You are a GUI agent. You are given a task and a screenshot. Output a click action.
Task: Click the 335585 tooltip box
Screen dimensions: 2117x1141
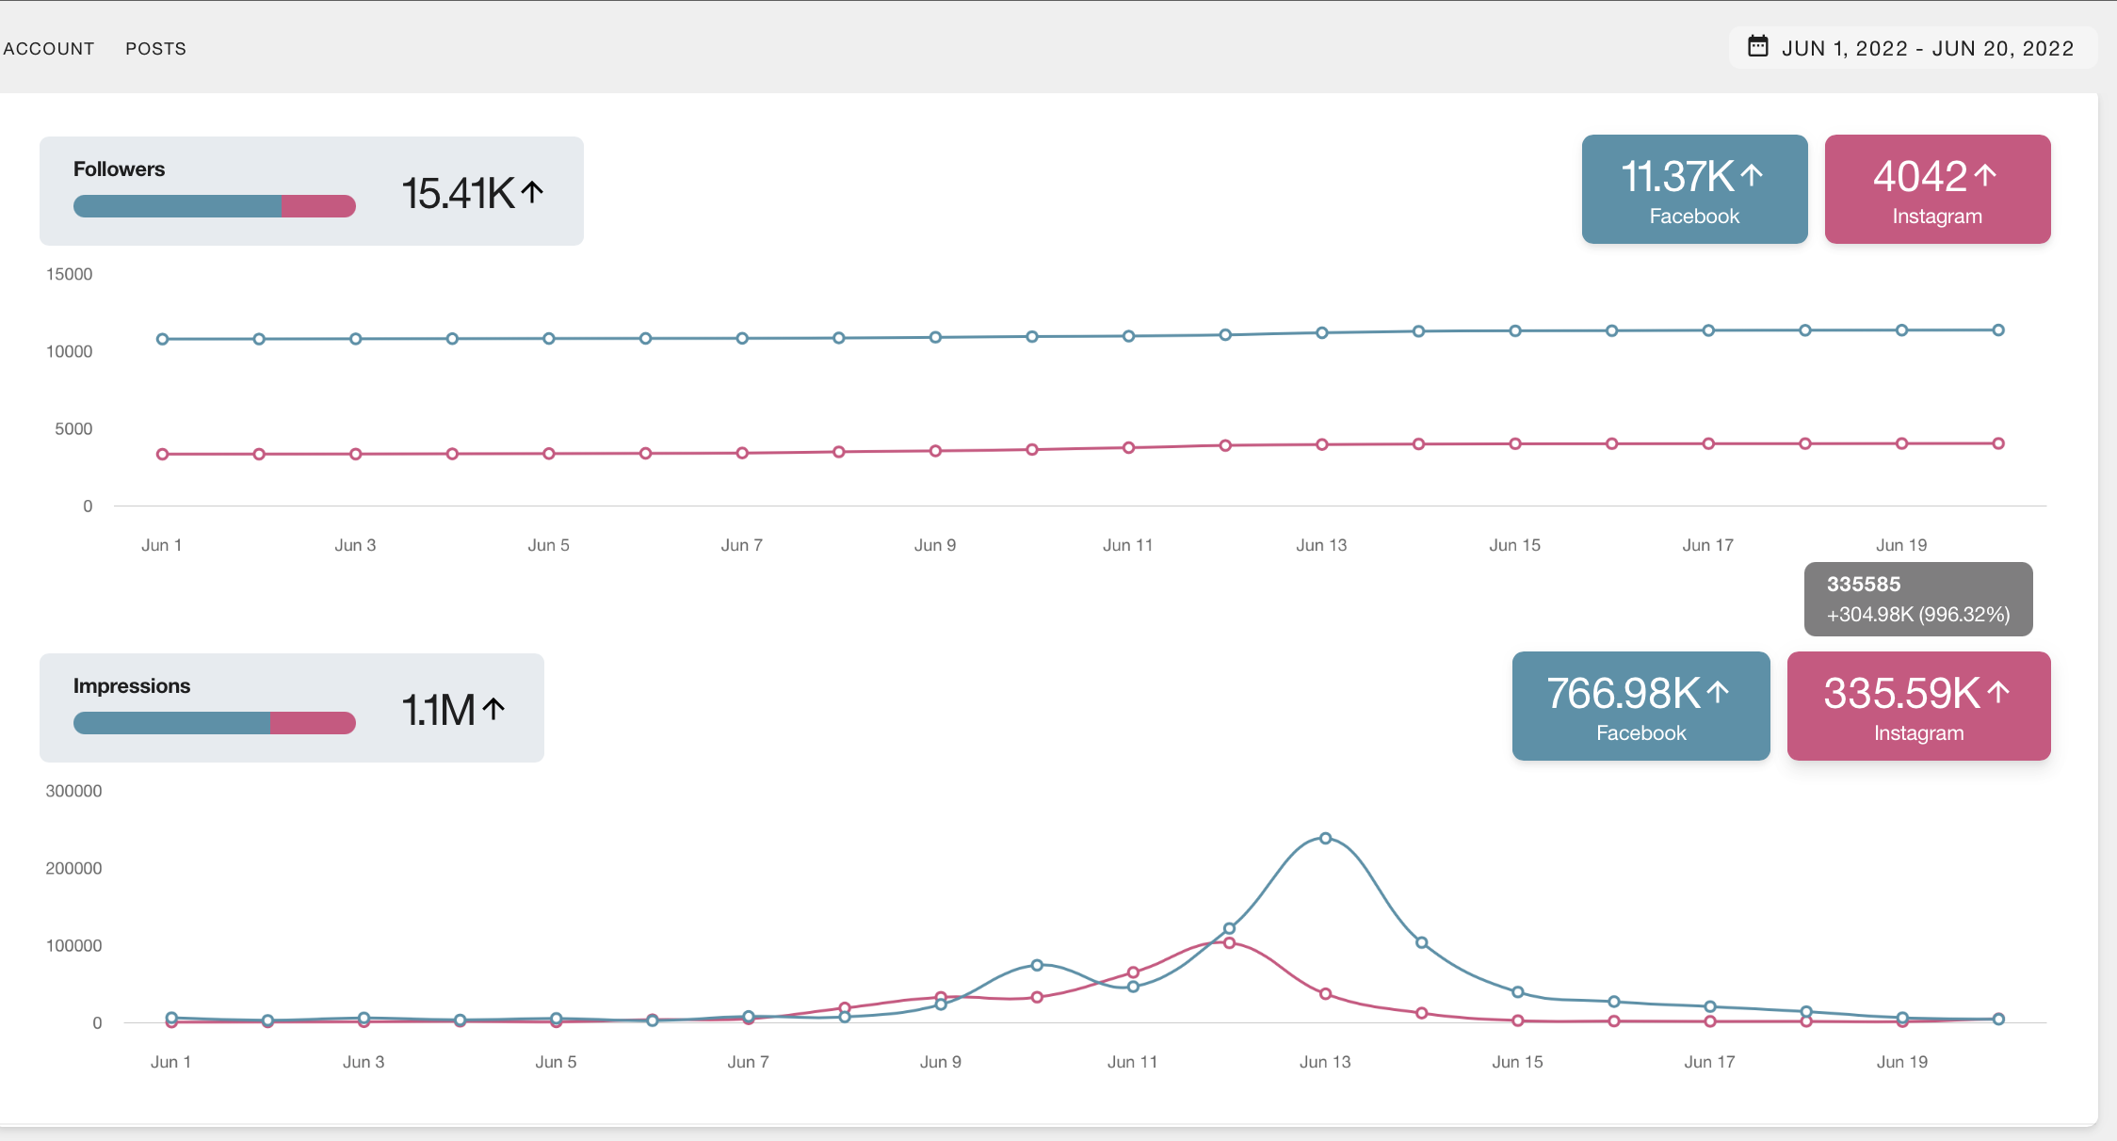[x=1917, y=599]
